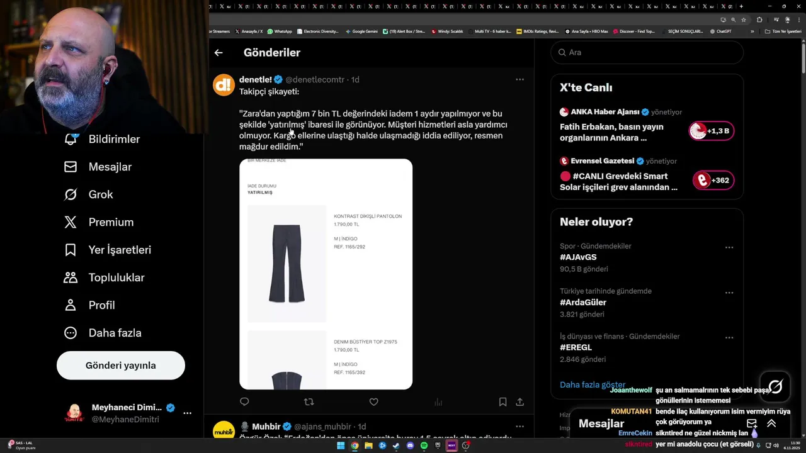Viewport: 806px width, 453px height.
Task: Compose new message icon in Mesajlar drawer
Action: 751,423
